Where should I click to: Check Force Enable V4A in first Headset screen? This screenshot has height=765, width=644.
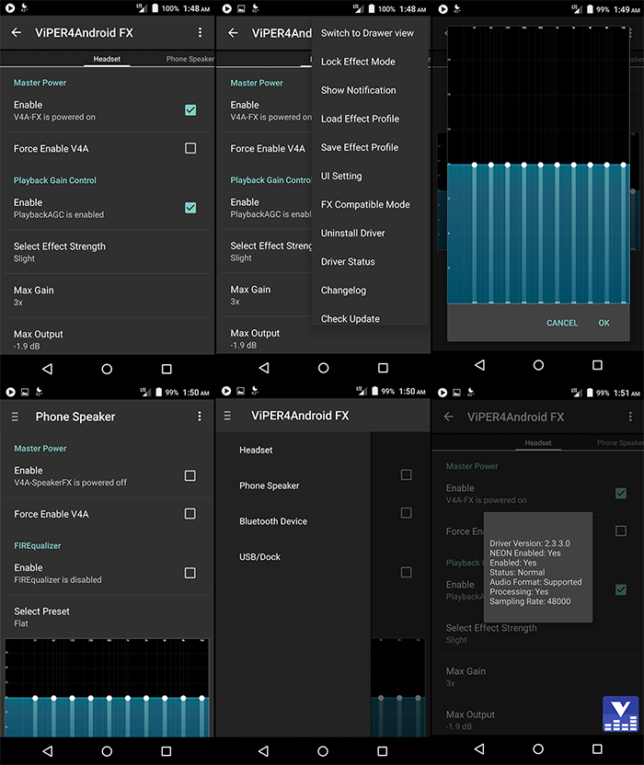[x=190, y=148]
